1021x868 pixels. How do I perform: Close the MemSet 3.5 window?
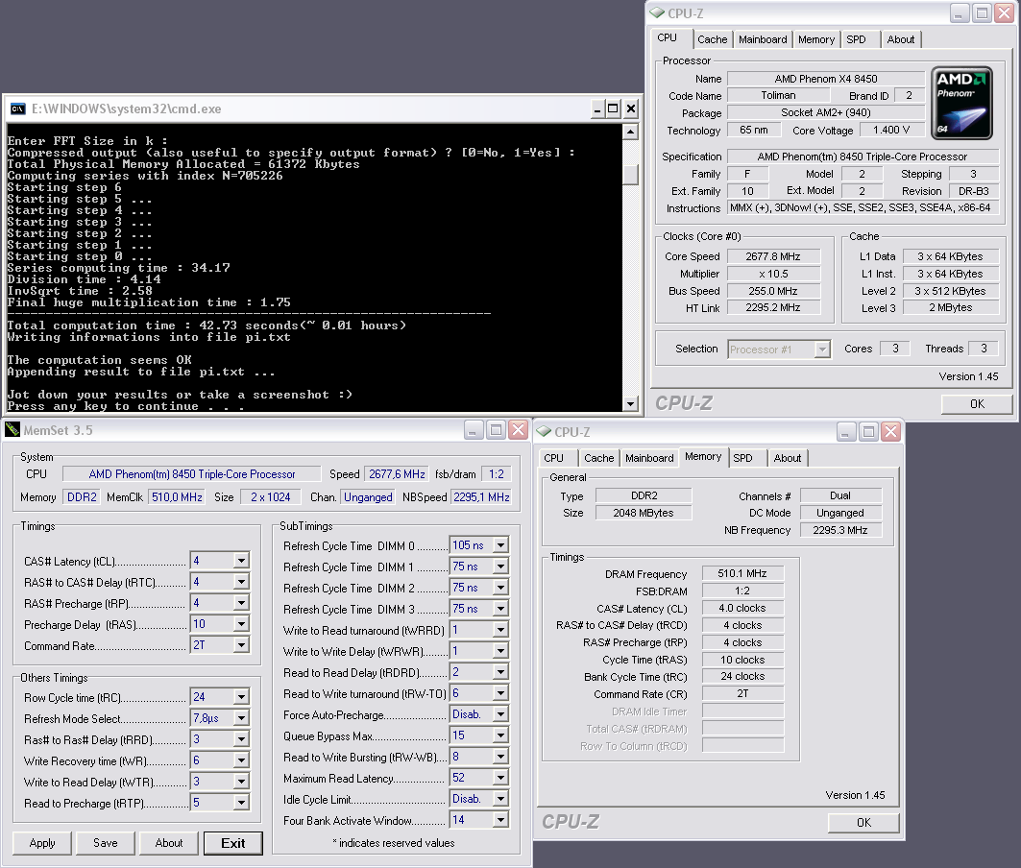coord(519,430)
